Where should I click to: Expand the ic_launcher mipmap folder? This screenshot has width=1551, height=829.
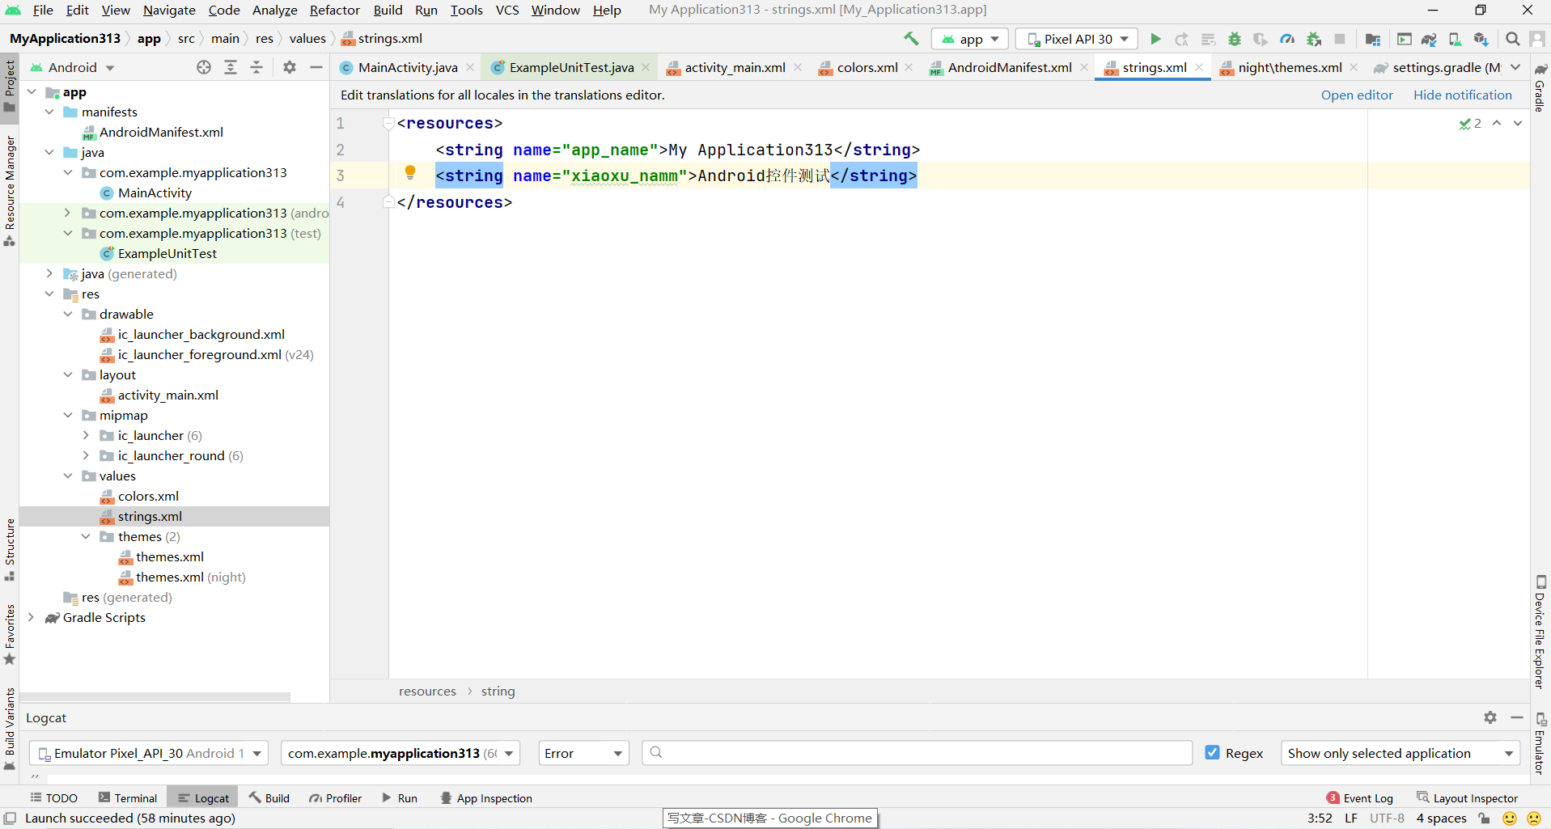(x=86, y=435)
